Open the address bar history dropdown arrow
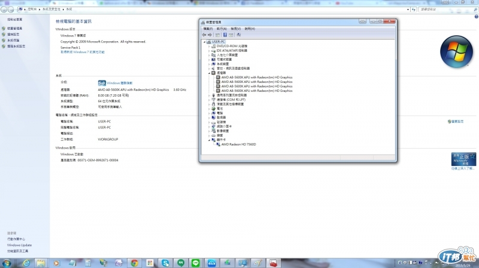The height and width of the screenshot is (268, 479). 408,10
